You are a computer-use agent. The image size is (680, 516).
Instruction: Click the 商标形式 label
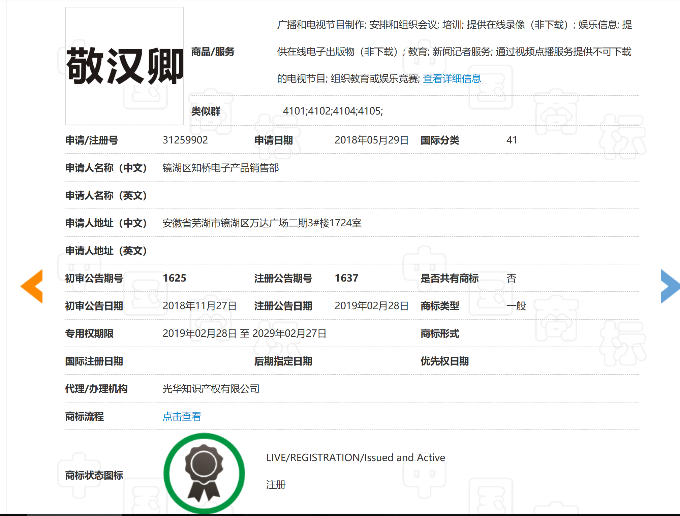[440, 333]
